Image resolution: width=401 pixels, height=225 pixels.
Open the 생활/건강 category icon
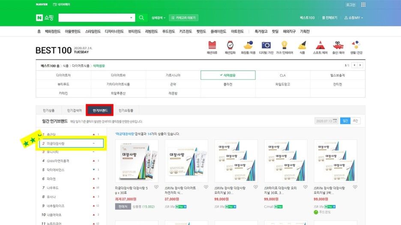(356, 47)
